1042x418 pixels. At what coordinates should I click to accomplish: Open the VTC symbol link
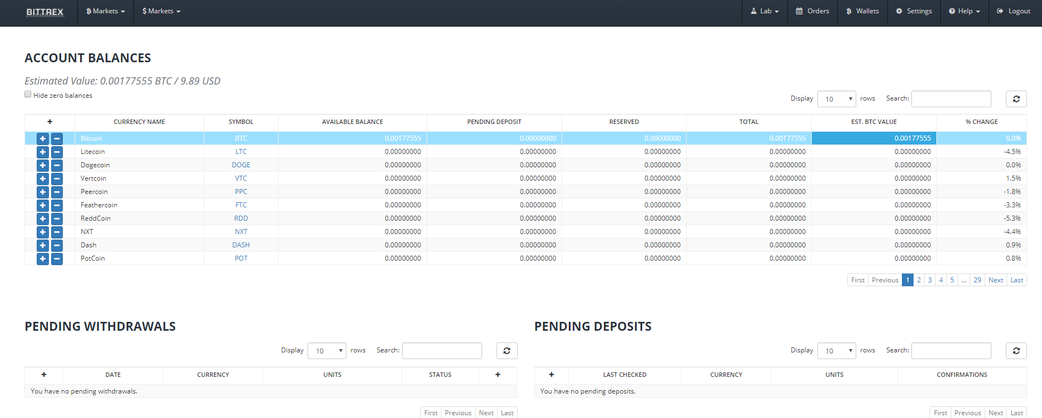241,178
